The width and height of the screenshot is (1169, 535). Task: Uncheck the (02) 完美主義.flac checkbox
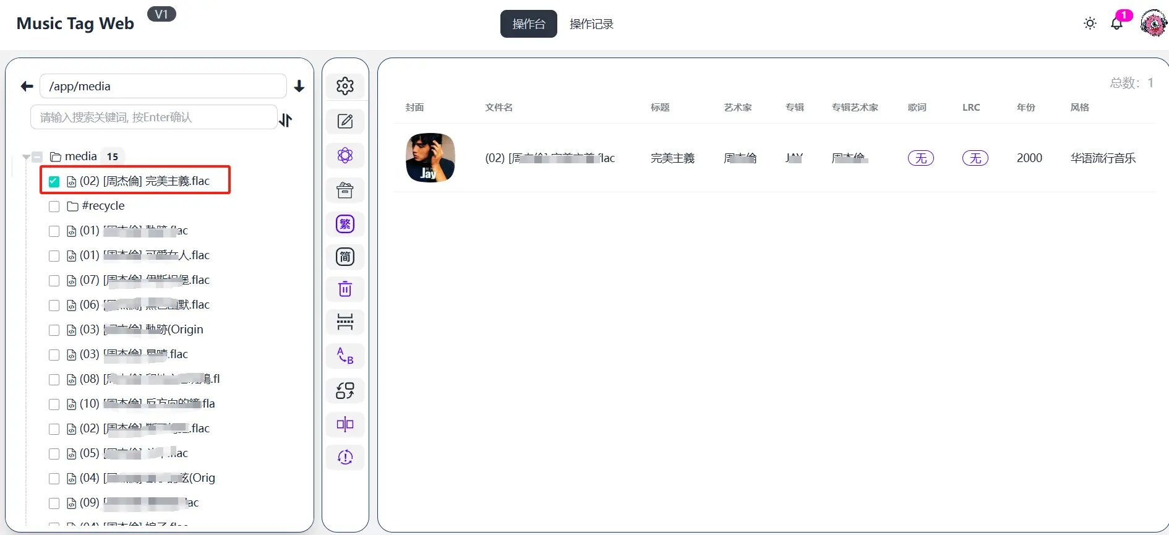tap(54, 181)
